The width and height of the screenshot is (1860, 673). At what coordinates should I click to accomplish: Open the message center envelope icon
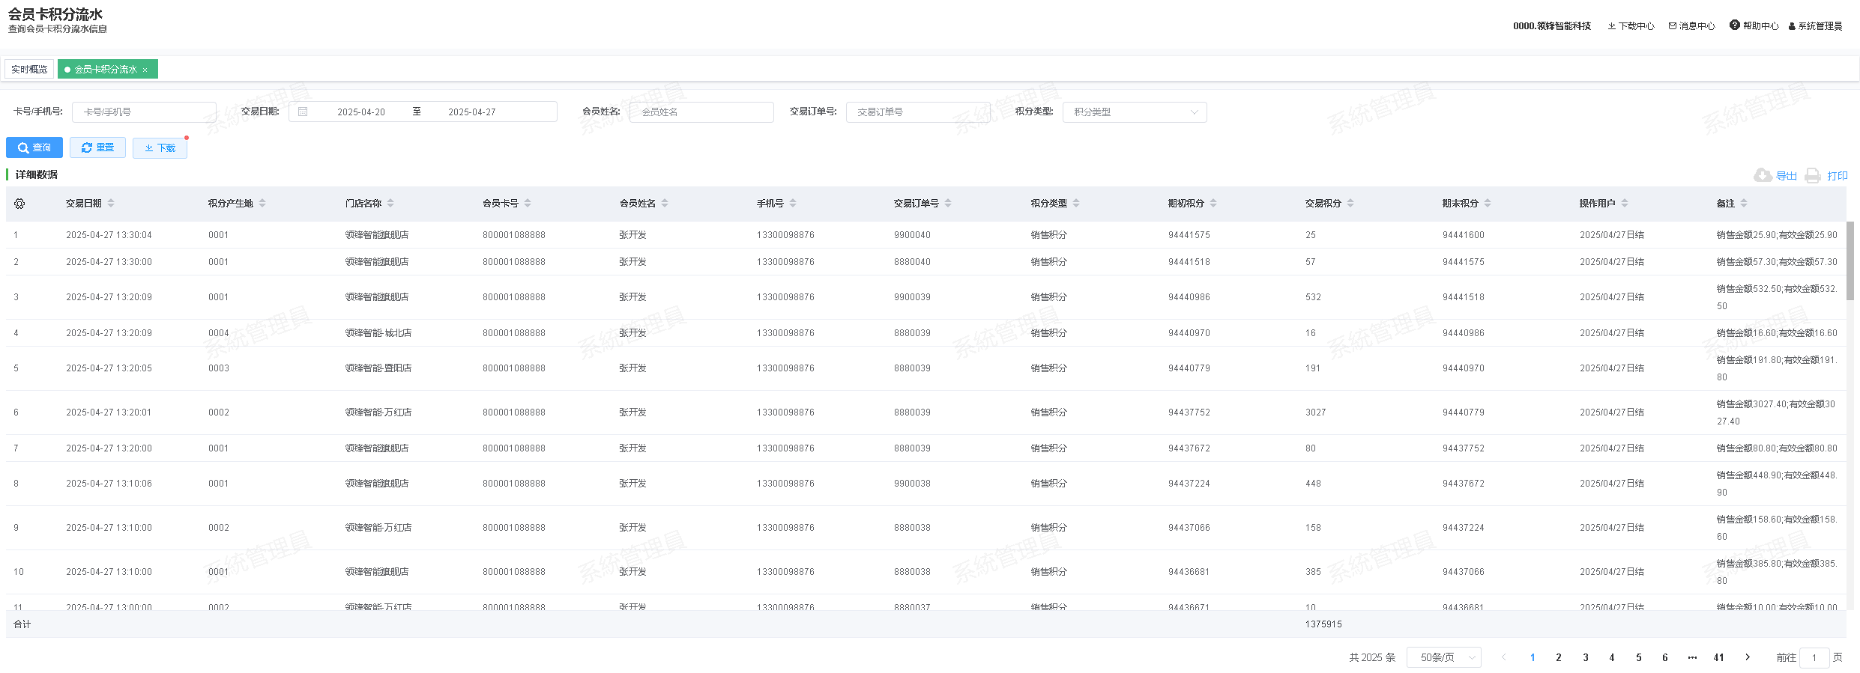click(1672, 26)
